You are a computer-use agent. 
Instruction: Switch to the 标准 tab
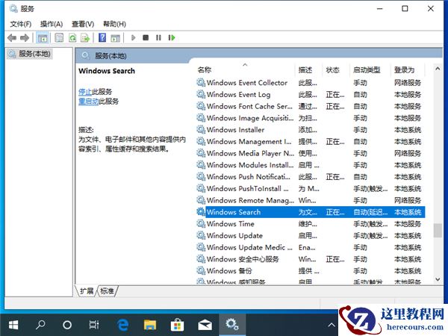point(107,291)
